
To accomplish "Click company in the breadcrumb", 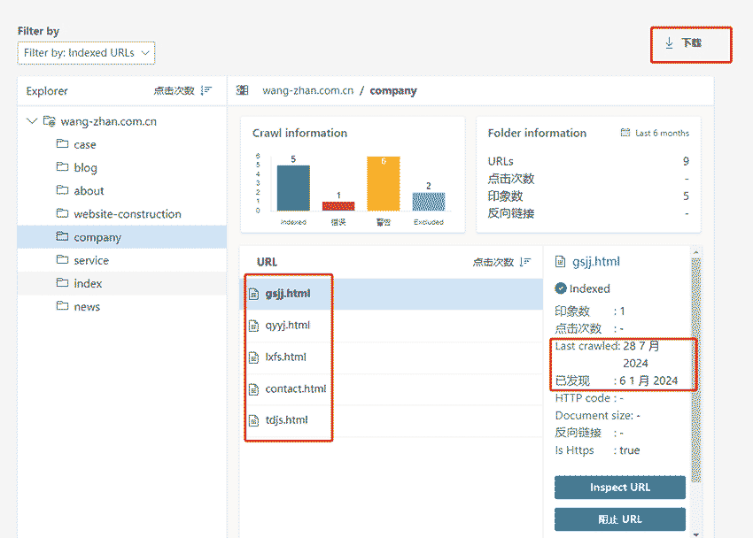I will 393,90.
